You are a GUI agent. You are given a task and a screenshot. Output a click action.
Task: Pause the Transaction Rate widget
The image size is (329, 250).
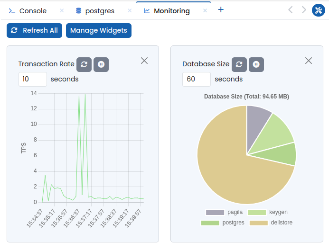click(x=101, y=64)
